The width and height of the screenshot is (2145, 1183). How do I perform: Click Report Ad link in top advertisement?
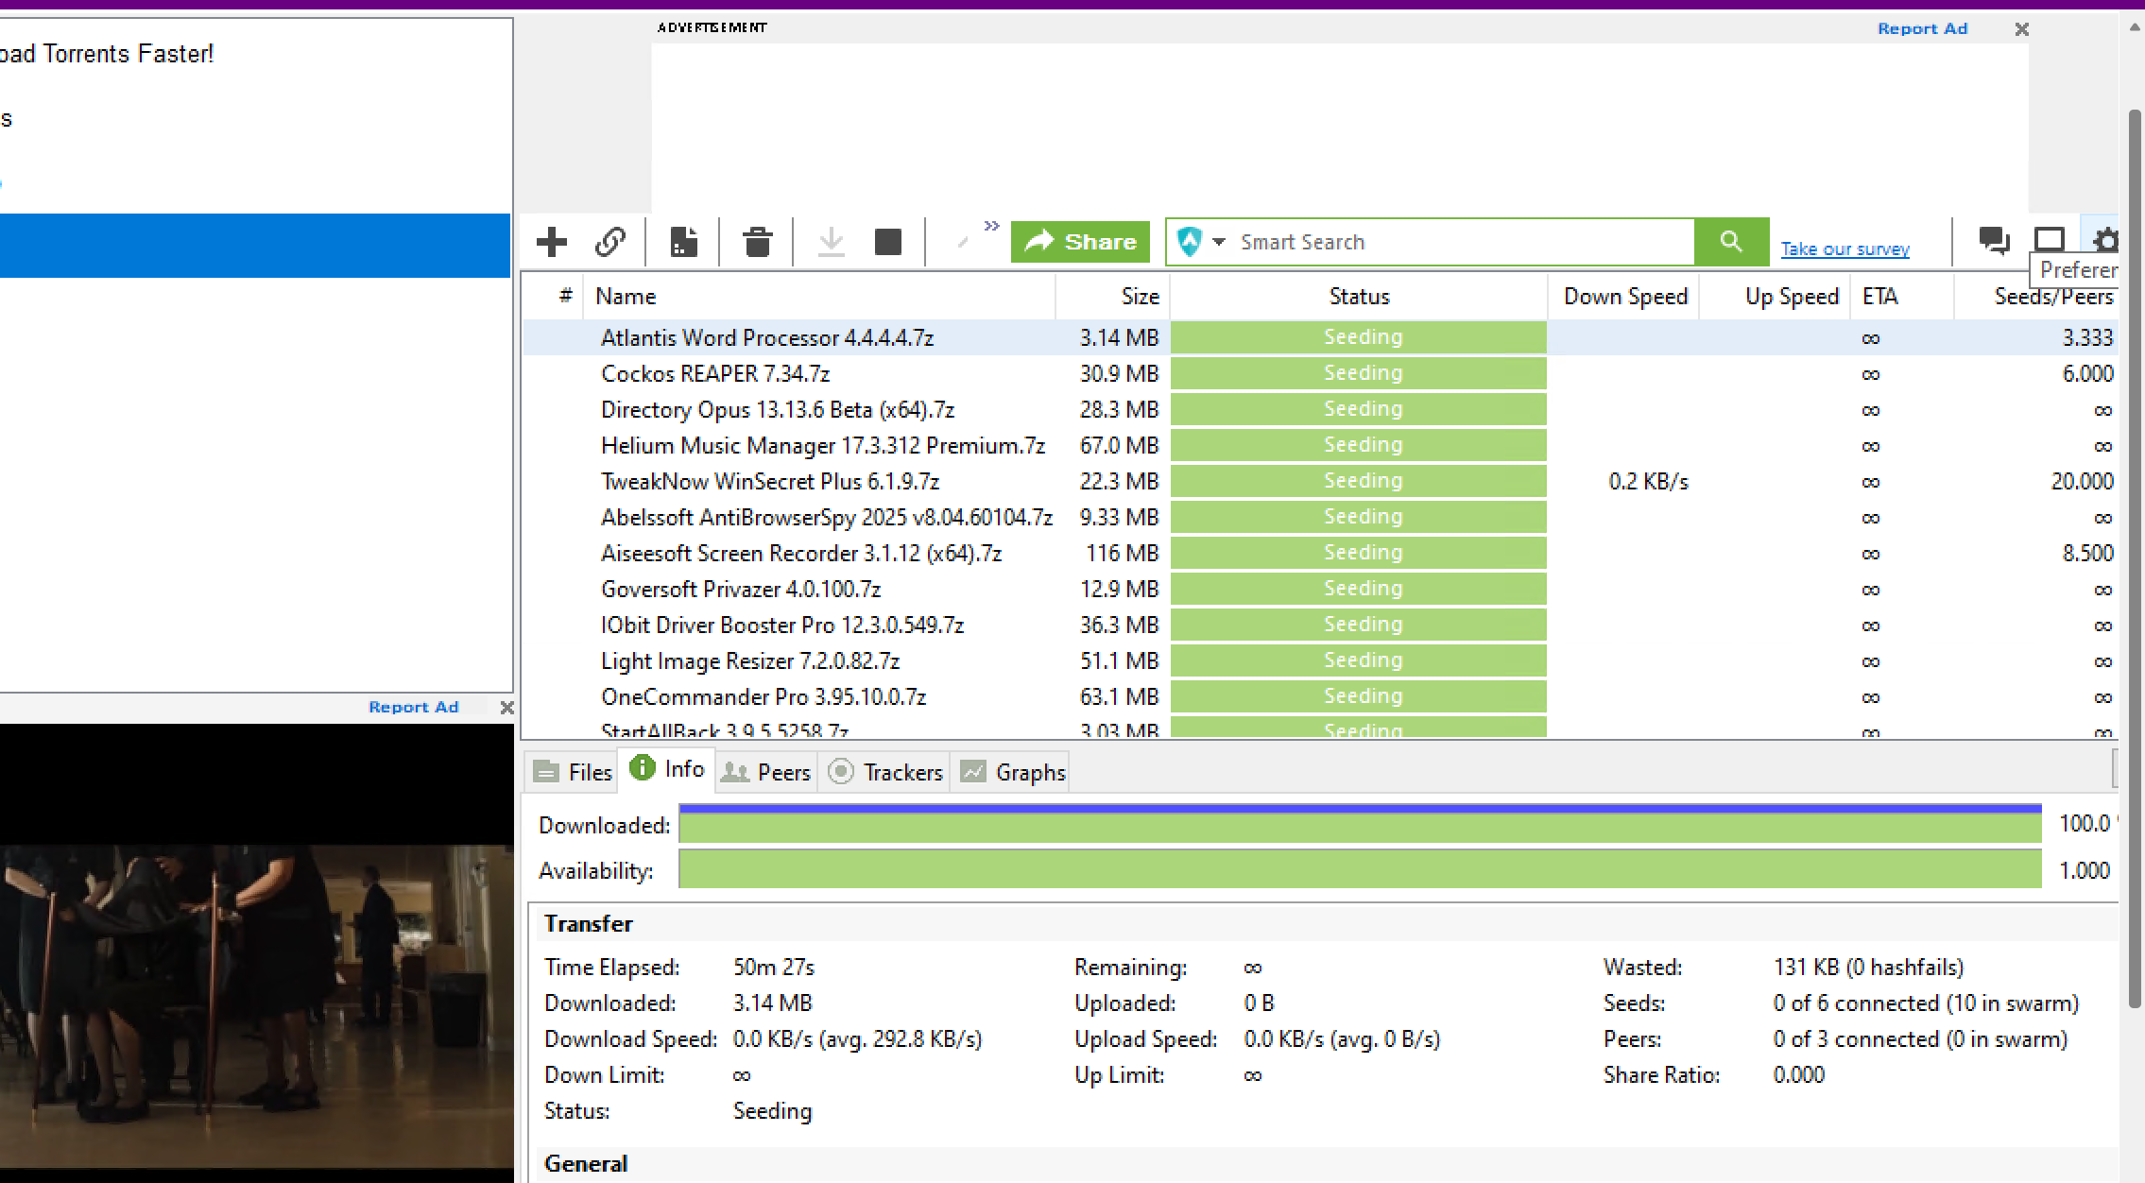pos(1922,28)
